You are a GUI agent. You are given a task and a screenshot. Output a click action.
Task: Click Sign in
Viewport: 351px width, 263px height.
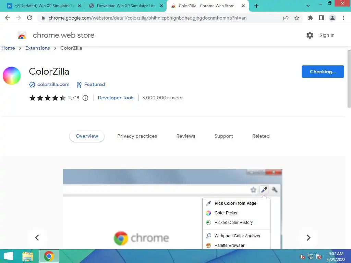327,35
